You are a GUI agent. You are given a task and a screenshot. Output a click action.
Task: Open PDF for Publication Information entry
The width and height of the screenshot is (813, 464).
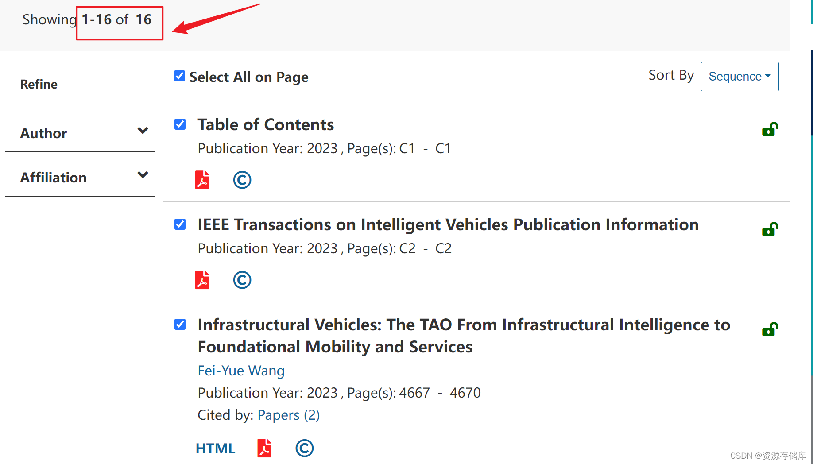click(x=202, y=280)
